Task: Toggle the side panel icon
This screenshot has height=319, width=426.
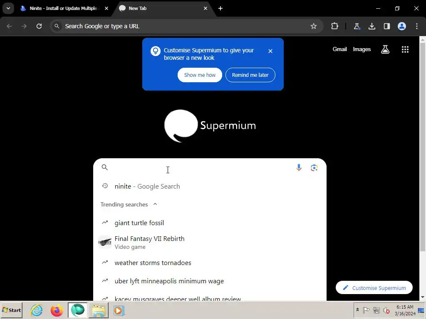Action: point(387,26)
